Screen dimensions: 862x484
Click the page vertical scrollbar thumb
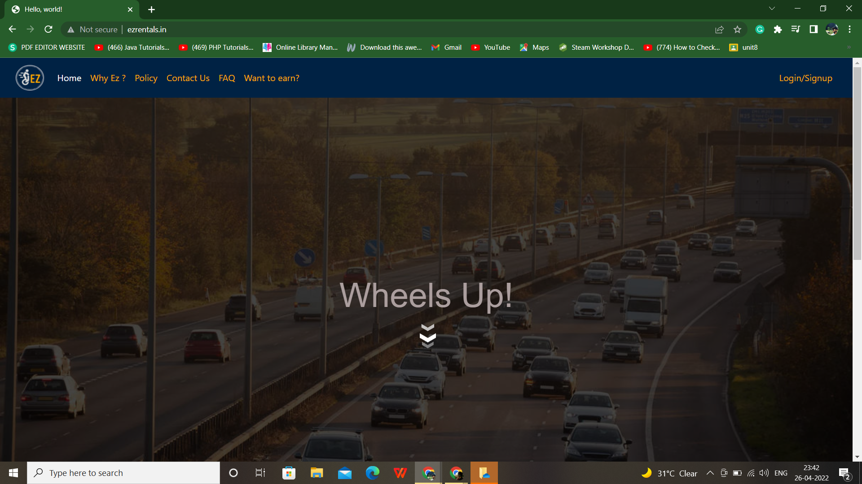pos(857,164)
